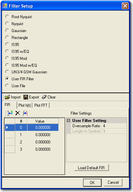Click the function import curve icon

[25, 113]
